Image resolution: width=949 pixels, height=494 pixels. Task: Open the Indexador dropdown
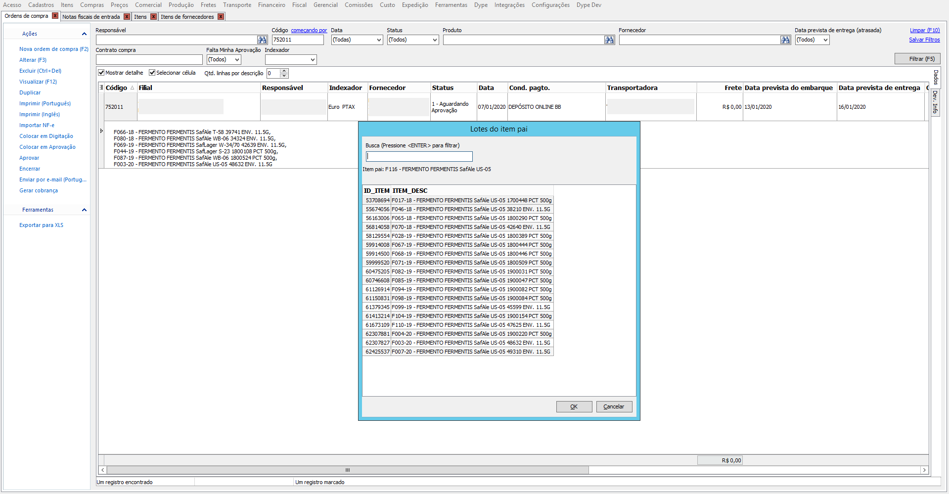point(313,60)
